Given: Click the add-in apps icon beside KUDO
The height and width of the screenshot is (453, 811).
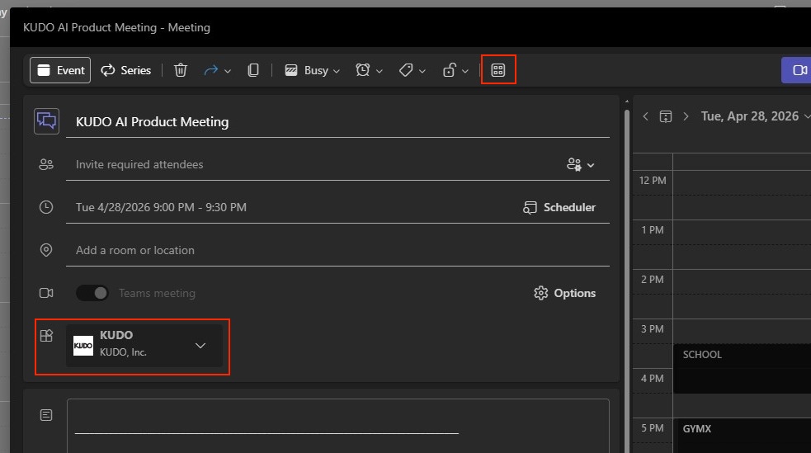Looking at the screenshot, I should tap(46, 336).
